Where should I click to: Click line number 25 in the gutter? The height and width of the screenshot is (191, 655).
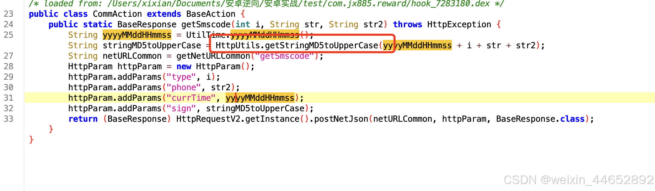8,35
